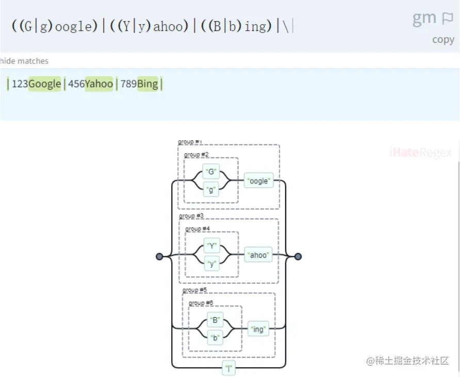
Task: Click the "Y" node in group #4
Action: point(211,245)
